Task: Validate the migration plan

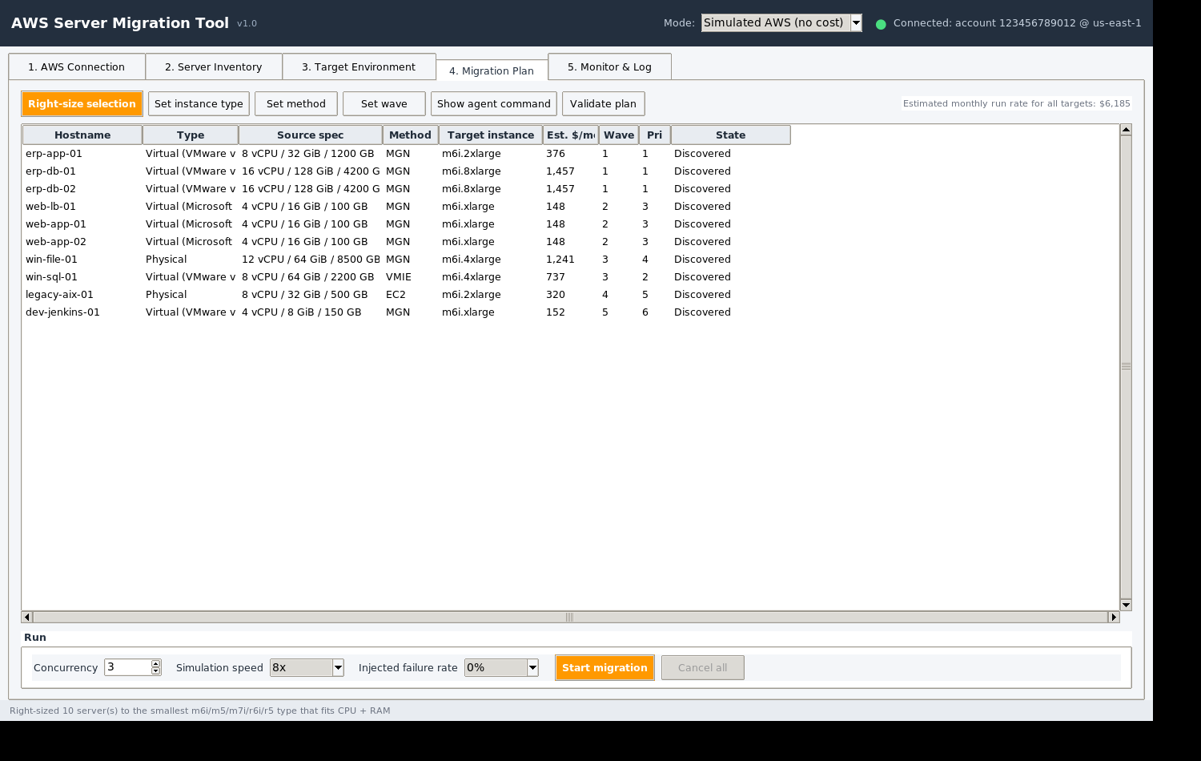Action: pyautogui.click(x=604, y=104)
